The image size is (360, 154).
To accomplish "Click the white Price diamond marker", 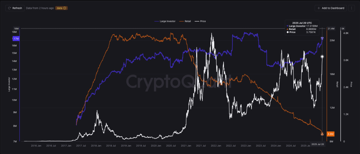I will click(322, 57).
